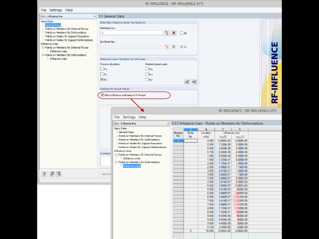Click the disabled pick surfaces icon
Viewport: 319px width, 239px height.
coord(167,47)
